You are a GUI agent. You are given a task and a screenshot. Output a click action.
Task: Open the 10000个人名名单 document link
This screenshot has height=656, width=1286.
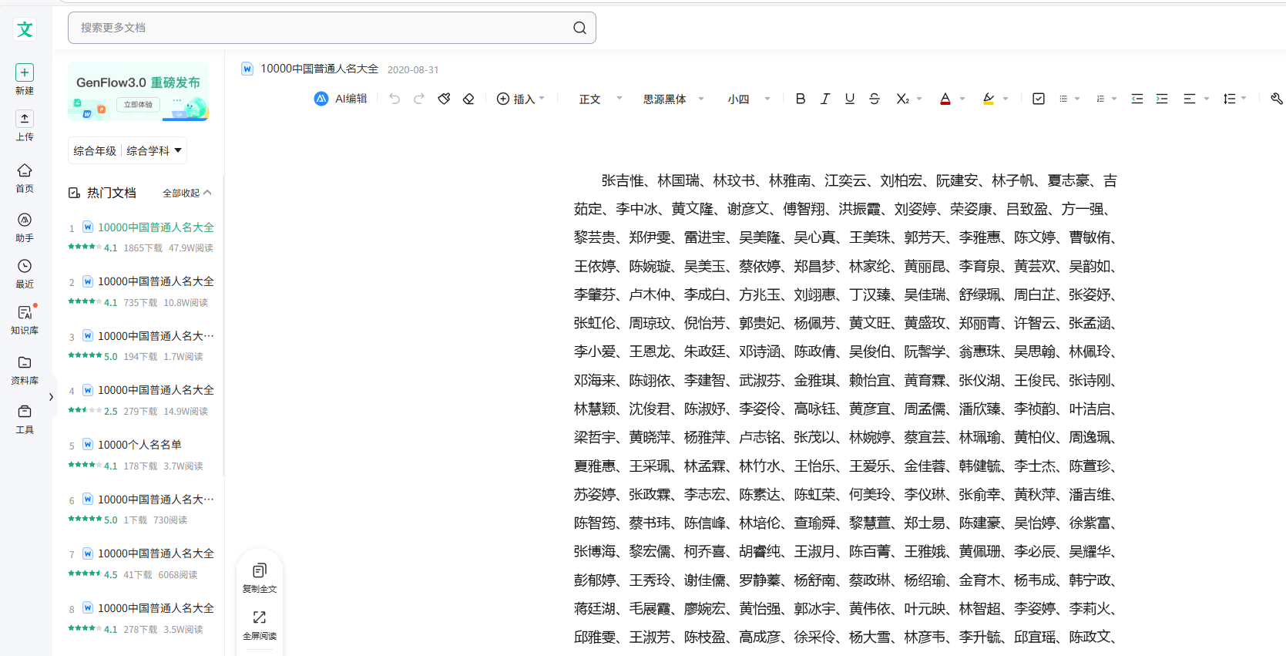click(x=139, y=445)
